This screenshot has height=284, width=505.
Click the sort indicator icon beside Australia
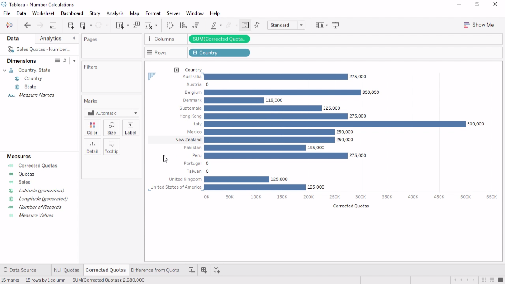(x=152, y=76)
